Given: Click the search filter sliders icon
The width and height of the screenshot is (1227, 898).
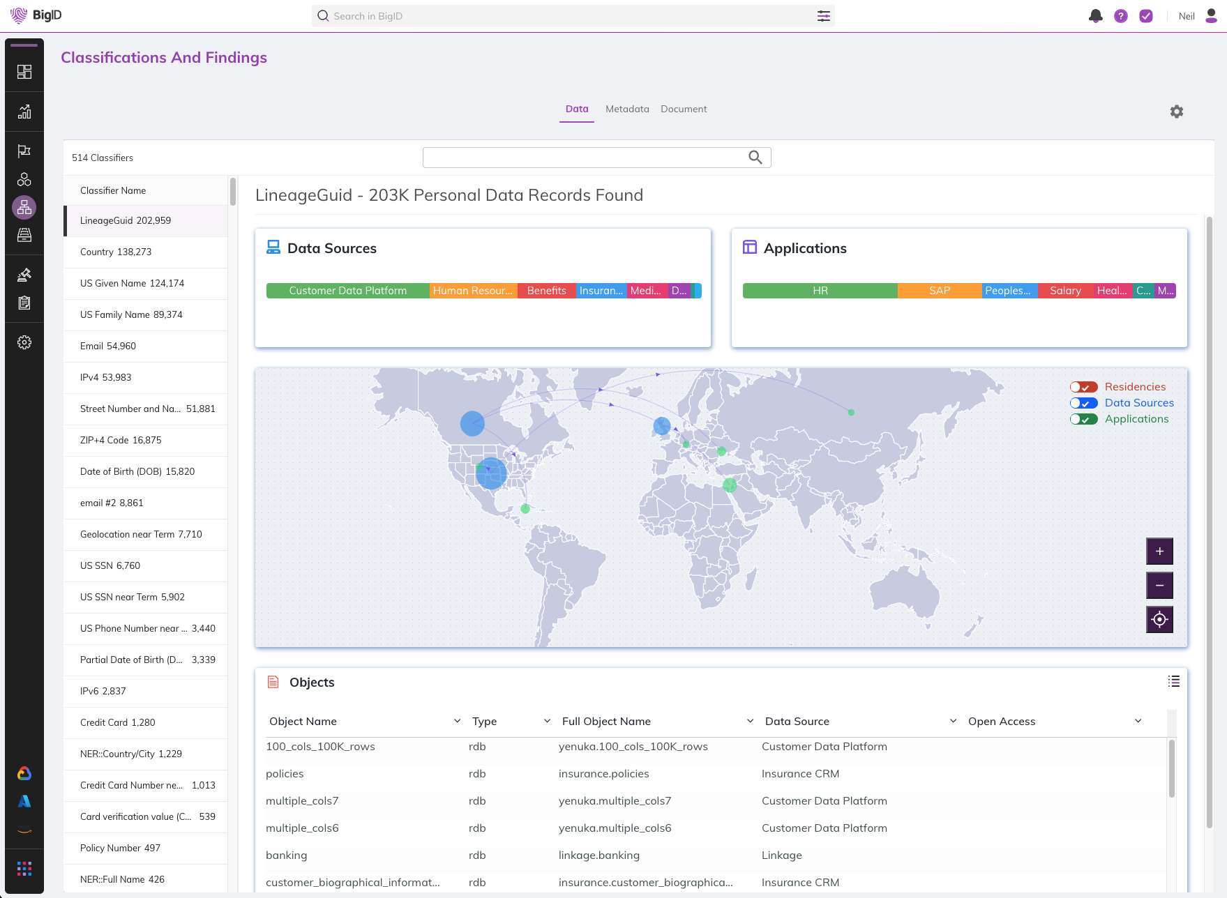Looking at the screenshot, I should tap(823, 16).
